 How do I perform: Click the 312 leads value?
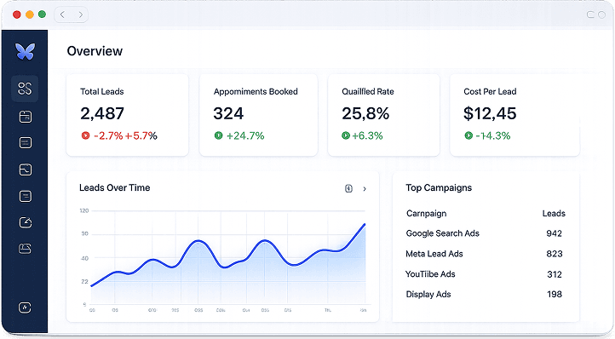click(x=555, y=274)
